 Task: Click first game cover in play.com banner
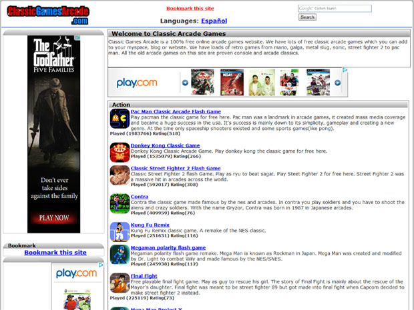(202, 82)
